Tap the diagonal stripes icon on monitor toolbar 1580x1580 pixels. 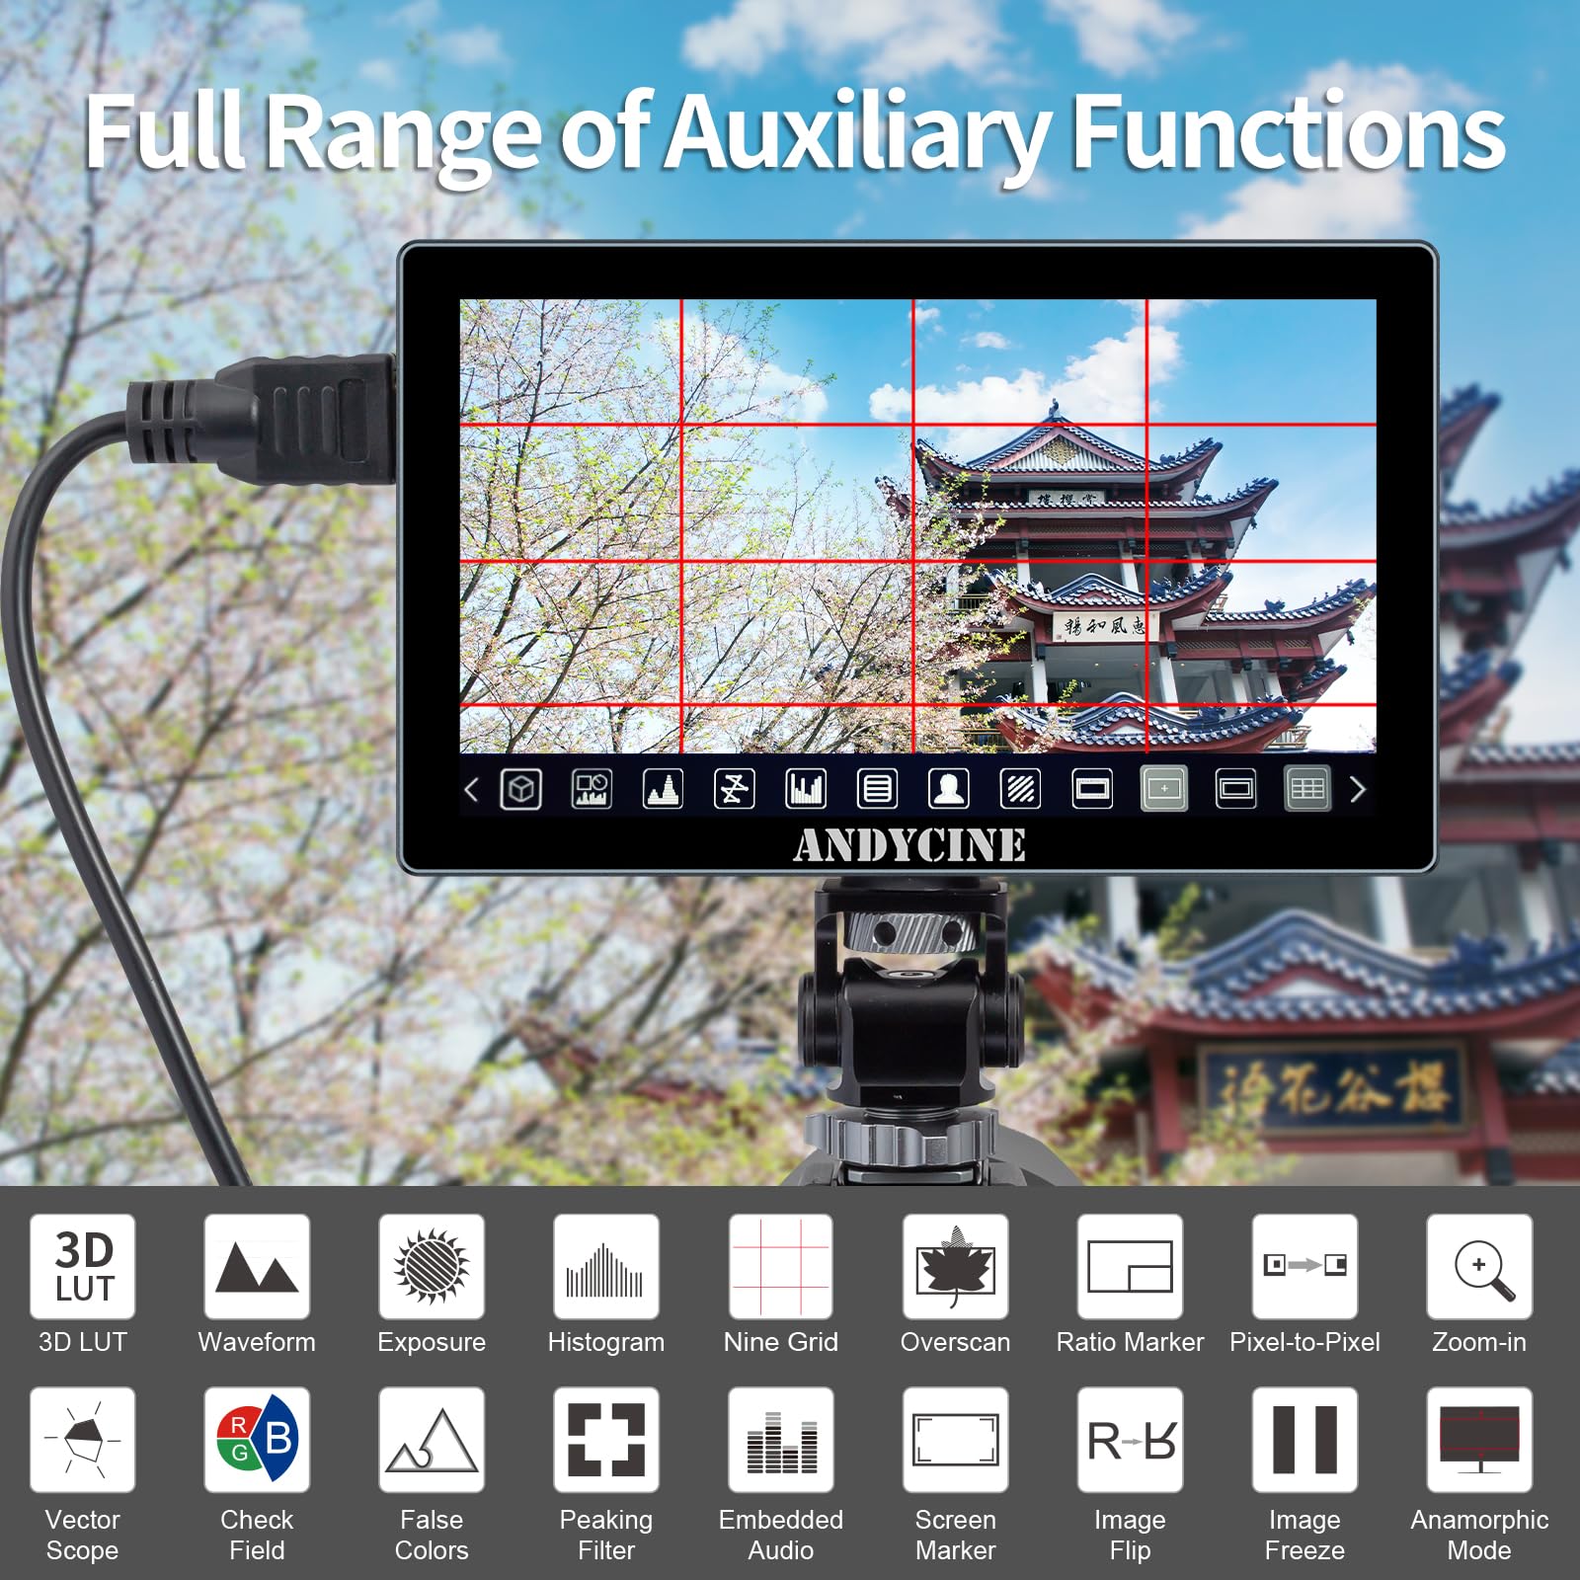point(1020,789)
